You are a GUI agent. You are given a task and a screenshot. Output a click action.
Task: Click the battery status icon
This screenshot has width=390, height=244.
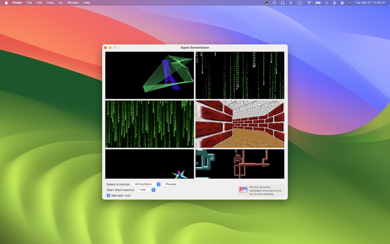(318, 3)
